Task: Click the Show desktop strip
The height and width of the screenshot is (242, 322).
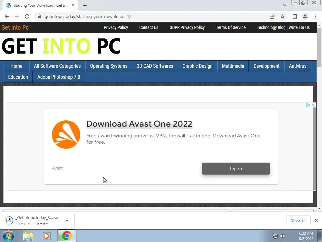Action: 320,236
